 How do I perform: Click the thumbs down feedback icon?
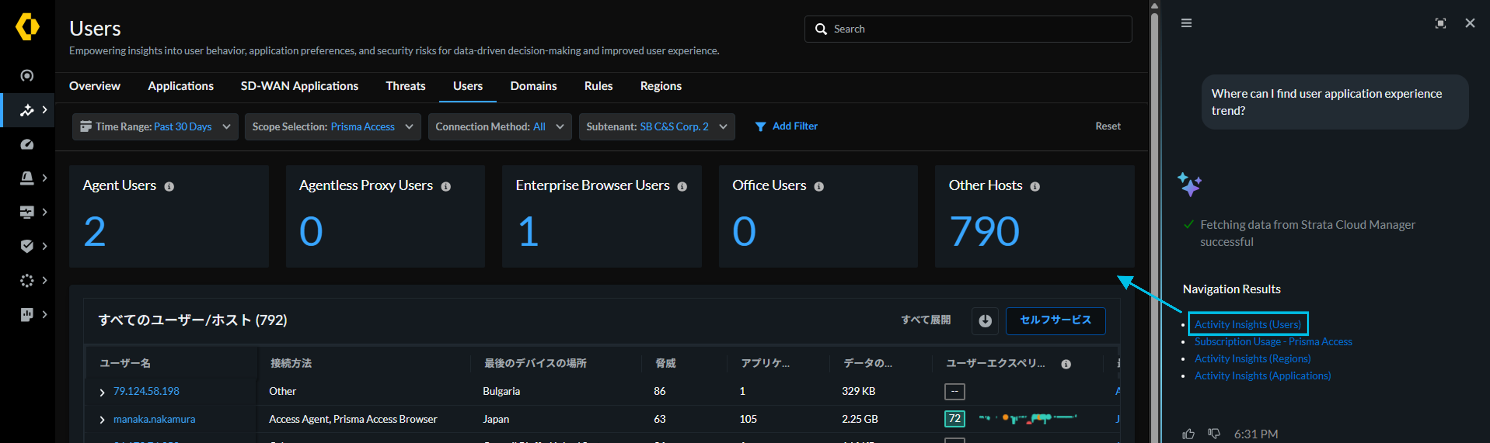pos(1214,433)
